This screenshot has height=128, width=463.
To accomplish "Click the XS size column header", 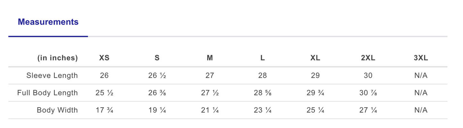I will (x=104, y=58).
